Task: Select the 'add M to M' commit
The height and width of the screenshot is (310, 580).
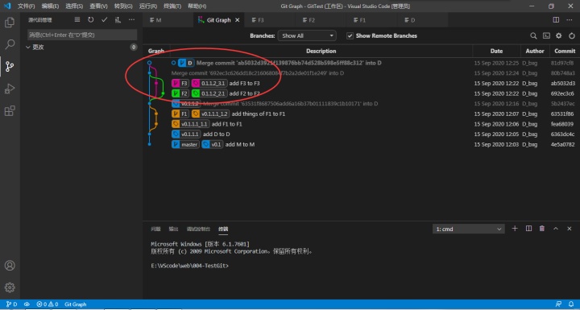Action: click(361, 144)
